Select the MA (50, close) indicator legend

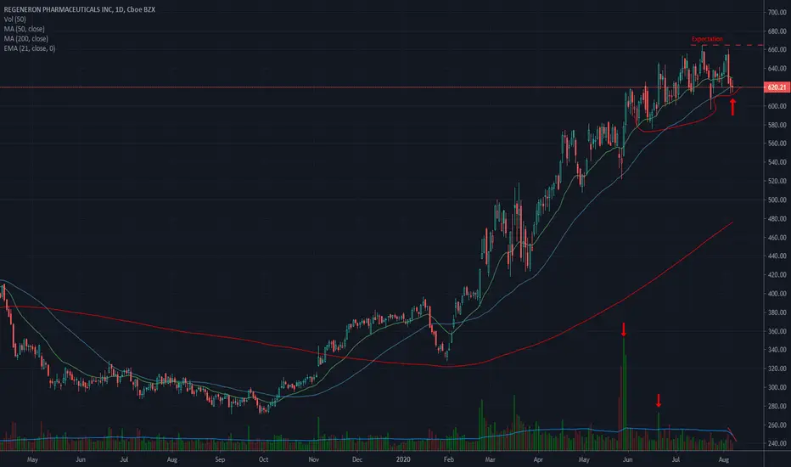coord(25,29)
